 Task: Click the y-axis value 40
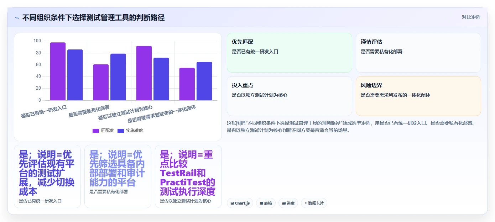[38, 76]
